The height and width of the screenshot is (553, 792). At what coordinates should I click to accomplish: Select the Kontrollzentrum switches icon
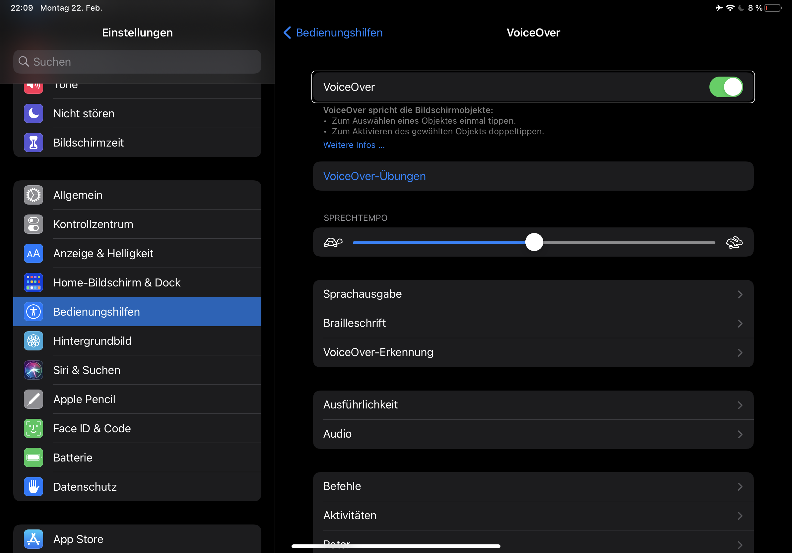click(x=33, y=224)
